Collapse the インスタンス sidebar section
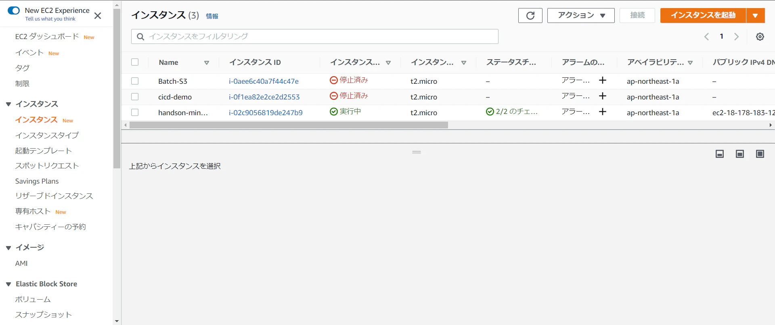 coord(8,104)
